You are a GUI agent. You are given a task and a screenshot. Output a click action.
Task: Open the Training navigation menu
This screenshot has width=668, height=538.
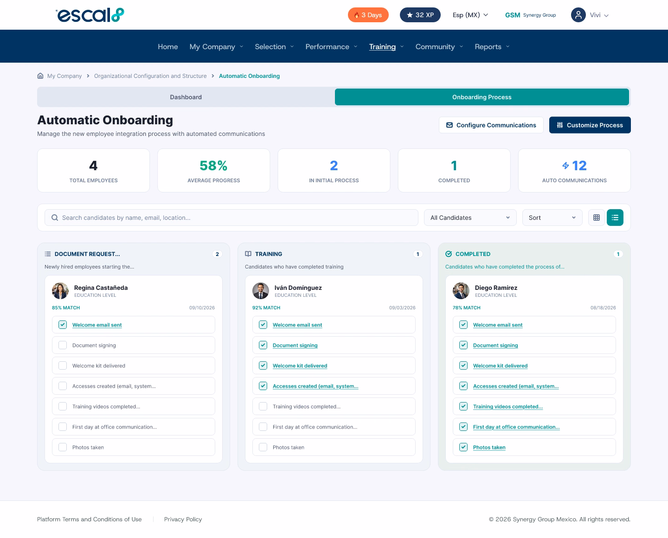coord(386,46)
